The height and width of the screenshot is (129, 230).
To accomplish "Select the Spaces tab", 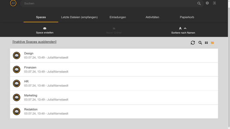I will coord(41,17).
